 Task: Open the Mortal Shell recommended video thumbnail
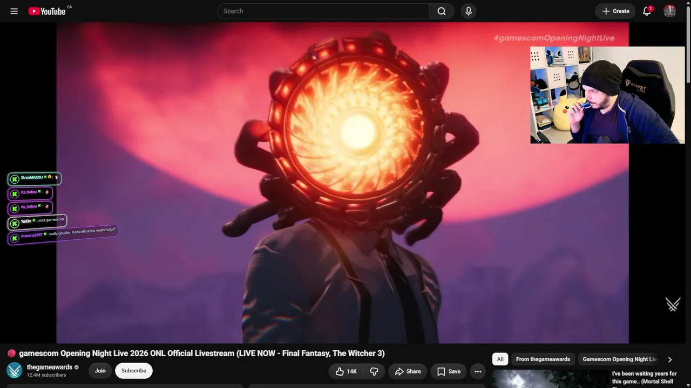[550, 379]
